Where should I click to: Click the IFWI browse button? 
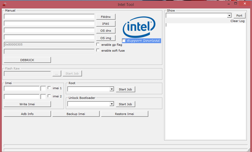point(106,24)
